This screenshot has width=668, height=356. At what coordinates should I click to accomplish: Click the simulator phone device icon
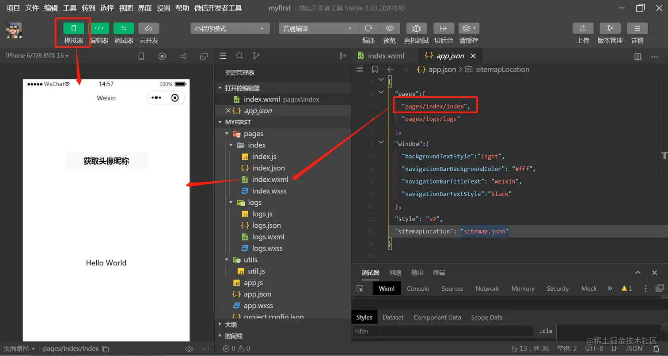click(141, 56)
